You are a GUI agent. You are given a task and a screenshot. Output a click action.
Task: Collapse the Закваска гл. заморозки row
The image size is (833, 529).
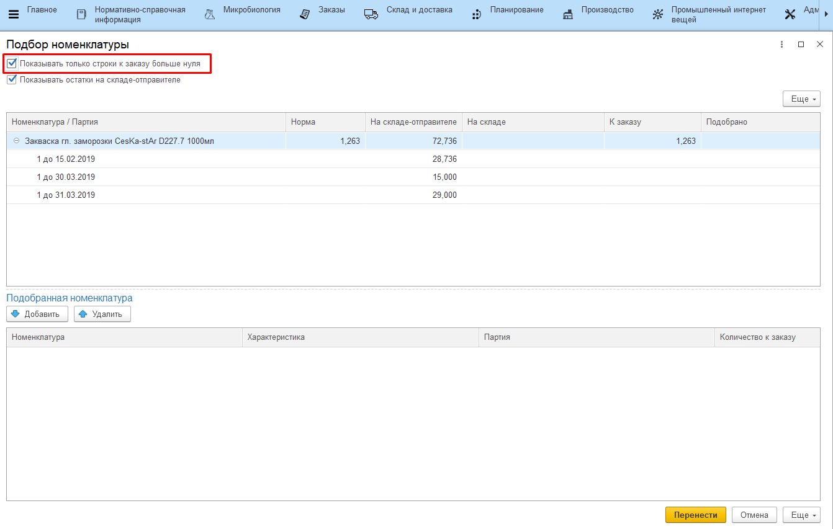tap(16, 141)
